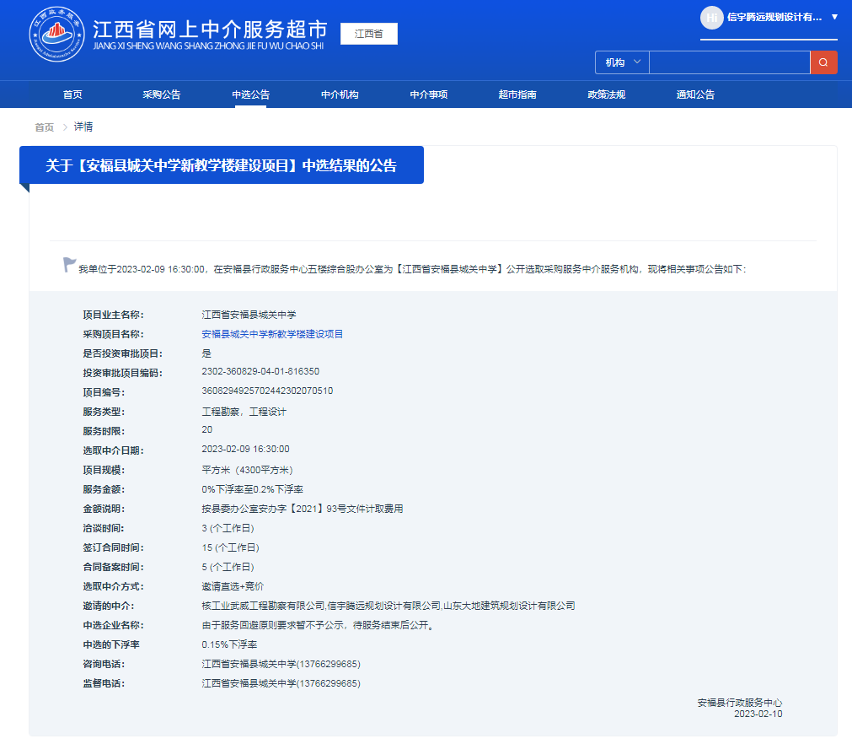Click the red search magnifier icon
The height and width of the screenshot is (744, 852).
click(823, 62)
